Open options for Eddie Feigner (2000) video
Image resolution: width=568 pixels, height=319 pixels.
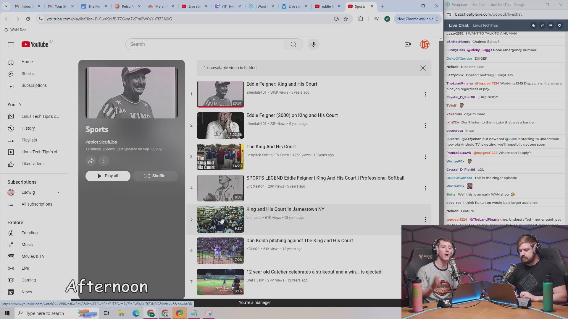(425, 126)
